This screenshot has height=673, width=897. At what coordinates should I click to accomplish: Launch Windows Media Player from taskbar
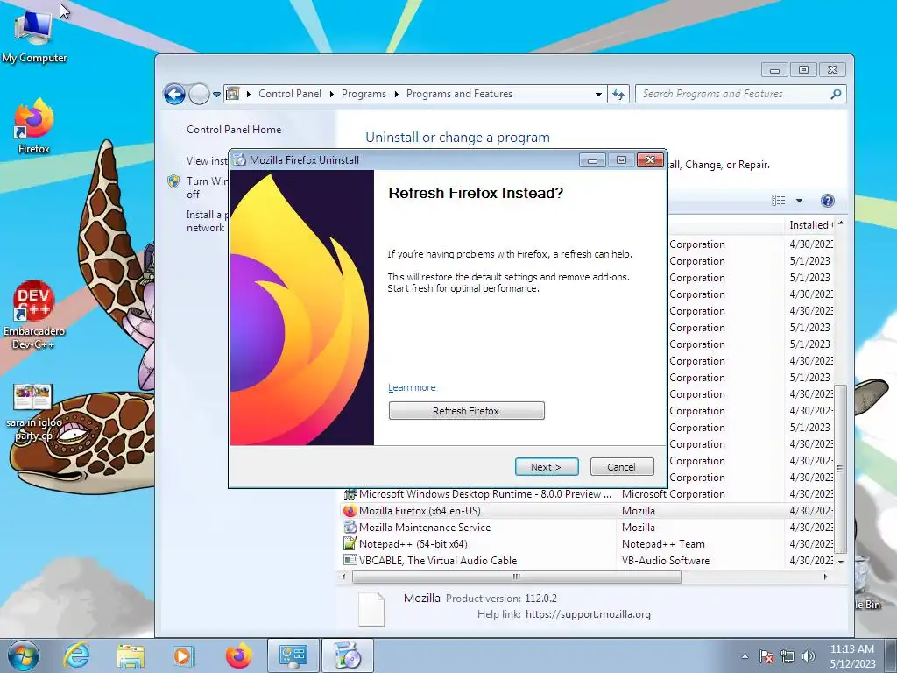[x=184, y=656]
